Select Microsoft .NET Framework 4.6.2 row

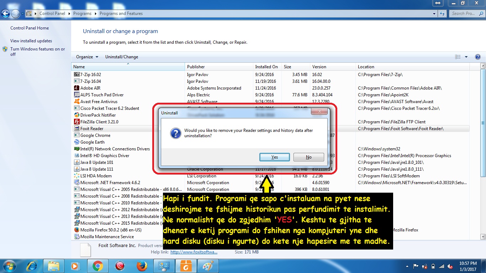point(270,183)
